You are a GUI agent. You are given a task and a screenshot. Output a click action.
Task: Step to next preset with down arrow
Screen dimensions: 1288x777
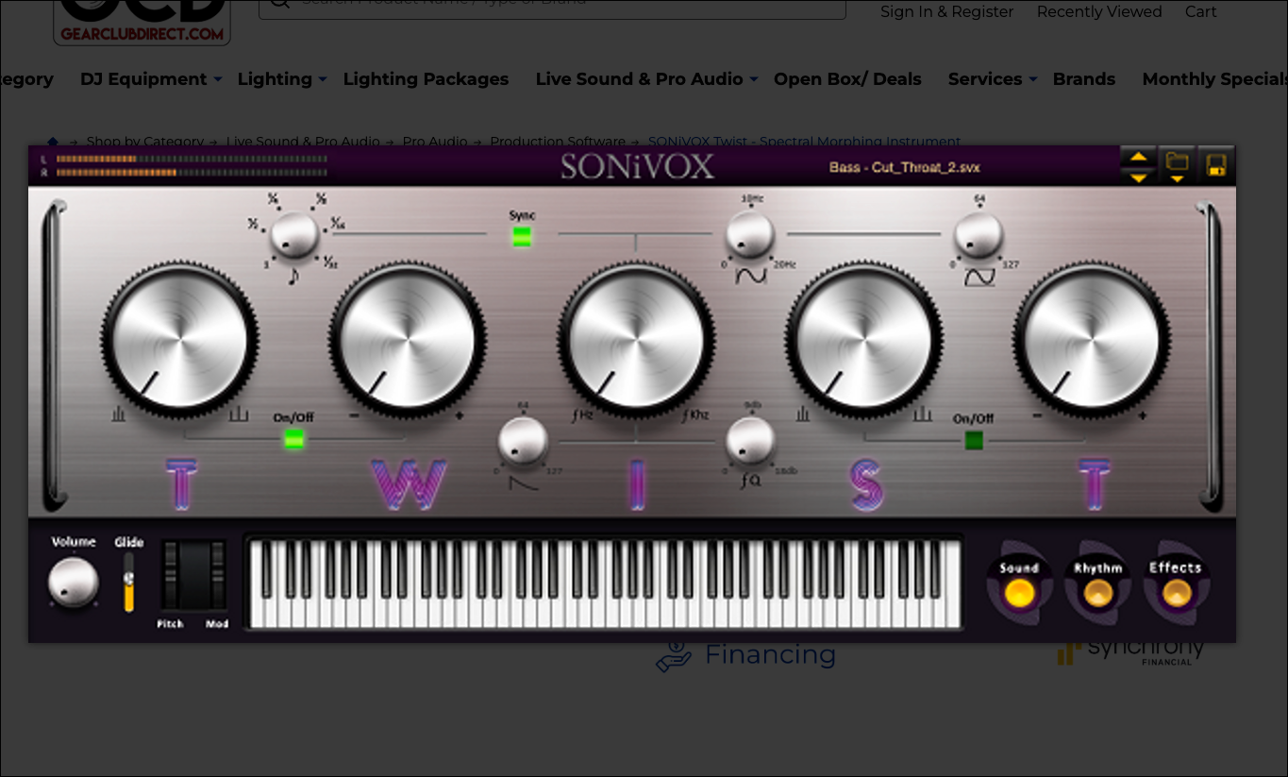pyautogui.click(x=1138, y=177)
